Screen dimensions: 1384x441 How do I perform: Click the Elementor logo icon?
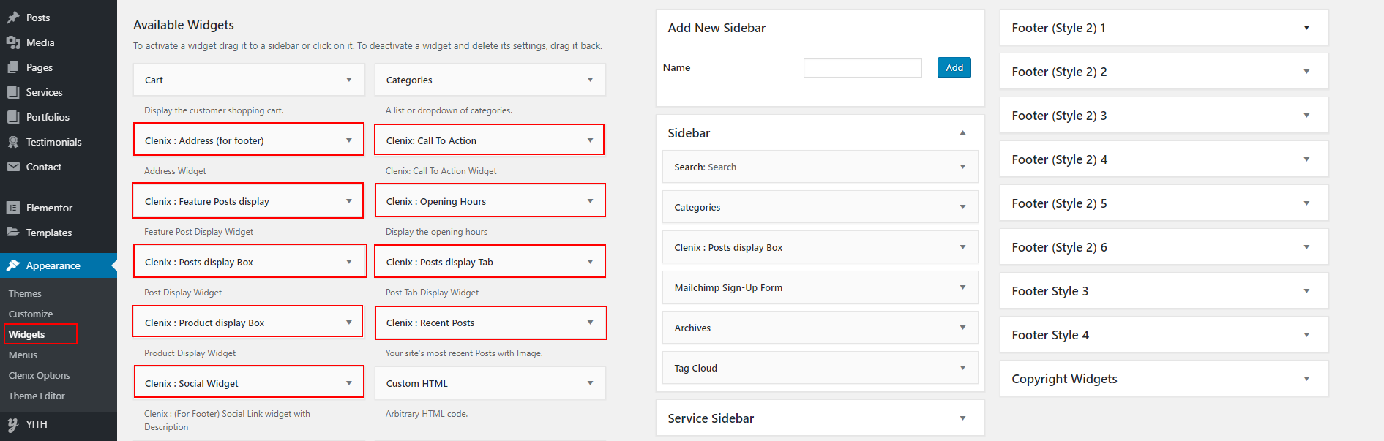point(13,208)
